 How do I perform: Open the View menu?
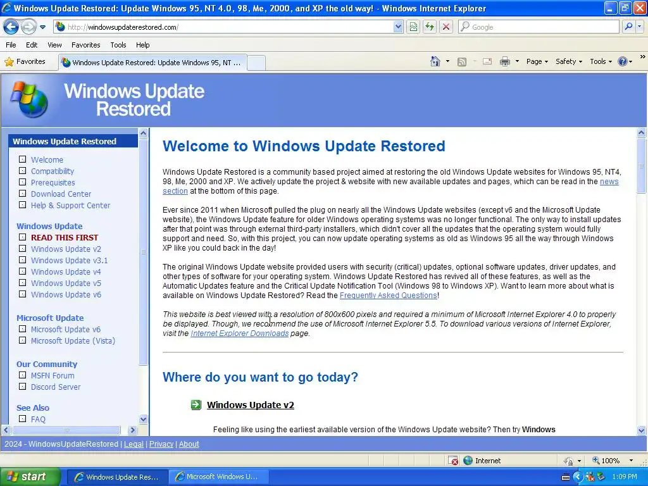54,45
